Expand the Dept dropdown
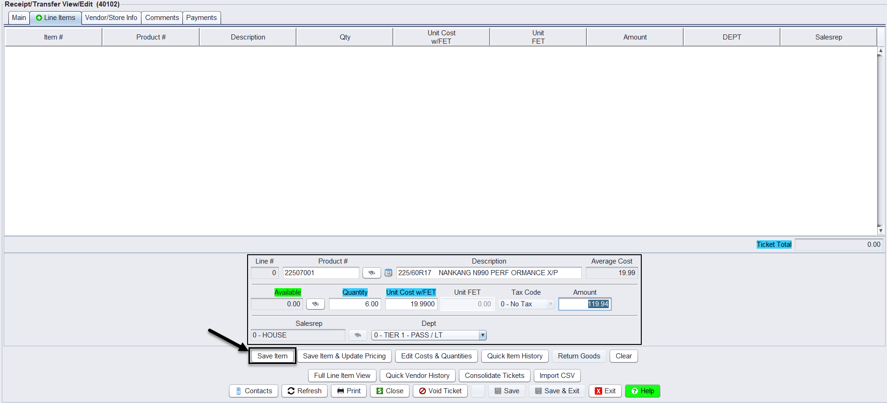The height and width of the screenshot is (403, 887). 482,335
